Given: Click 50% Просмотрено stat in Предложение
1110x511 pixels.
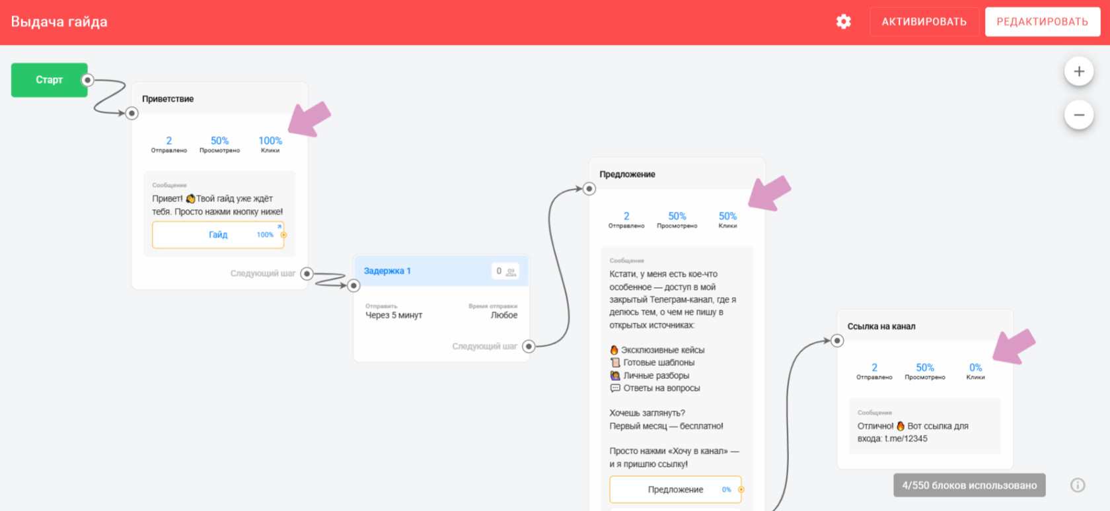Looking at the screenshot, I should 677,220.
